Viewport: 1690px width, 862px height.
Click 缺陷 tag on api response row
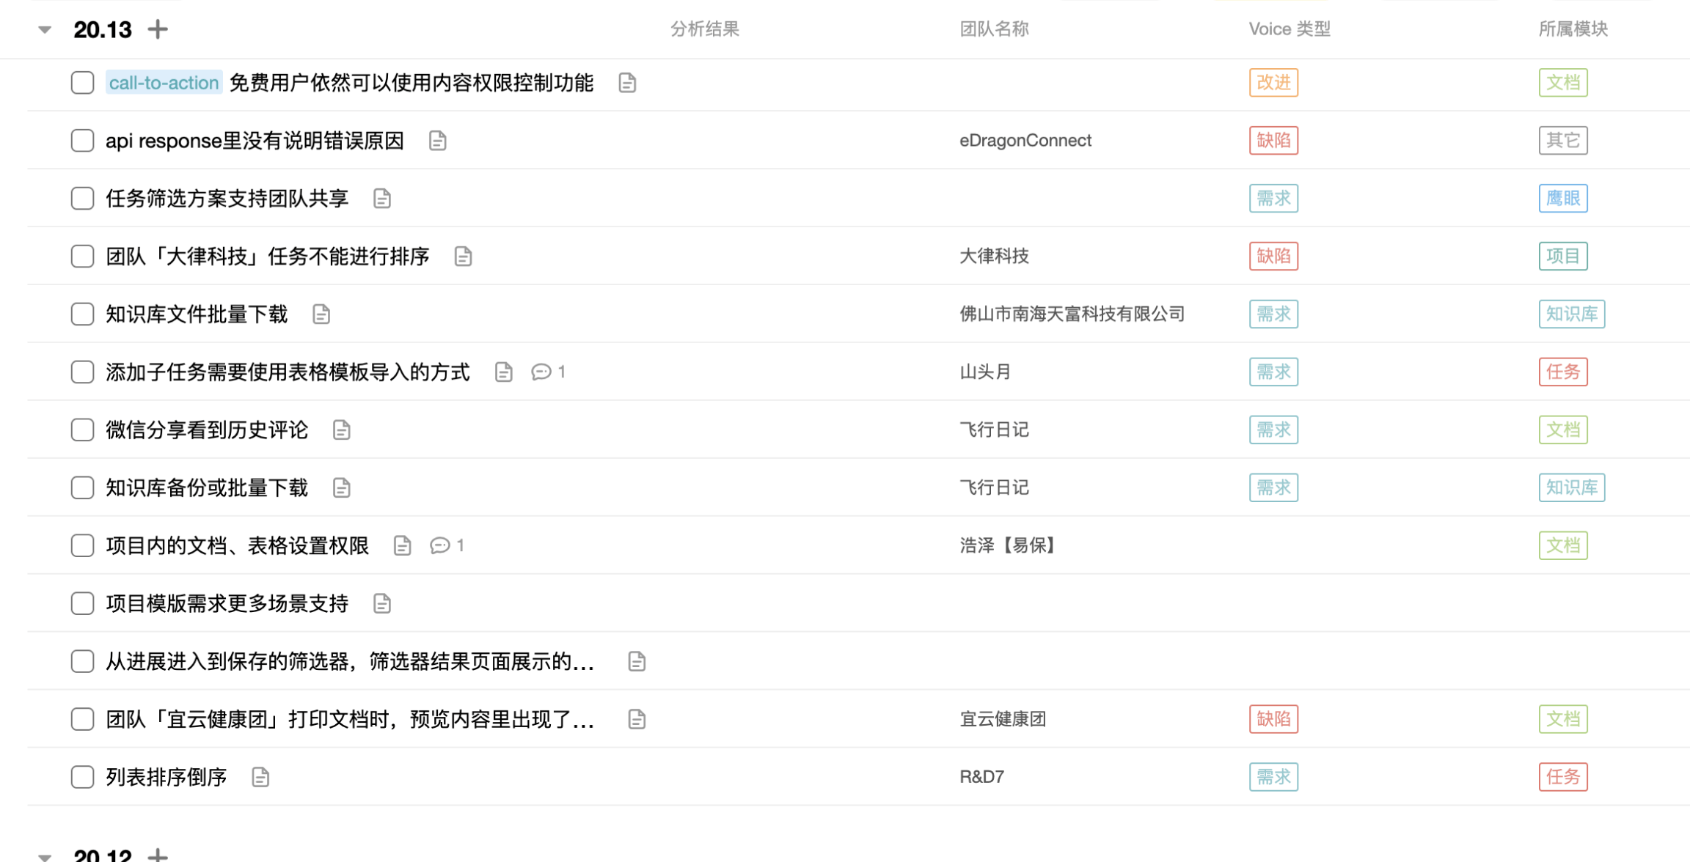1274,141
